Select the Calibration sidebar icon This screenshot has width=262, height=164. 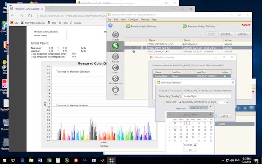point(115,47)
